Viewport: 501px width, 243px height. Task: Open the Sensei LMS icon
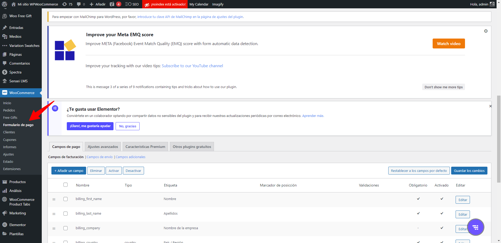click(x=5, y=81)
